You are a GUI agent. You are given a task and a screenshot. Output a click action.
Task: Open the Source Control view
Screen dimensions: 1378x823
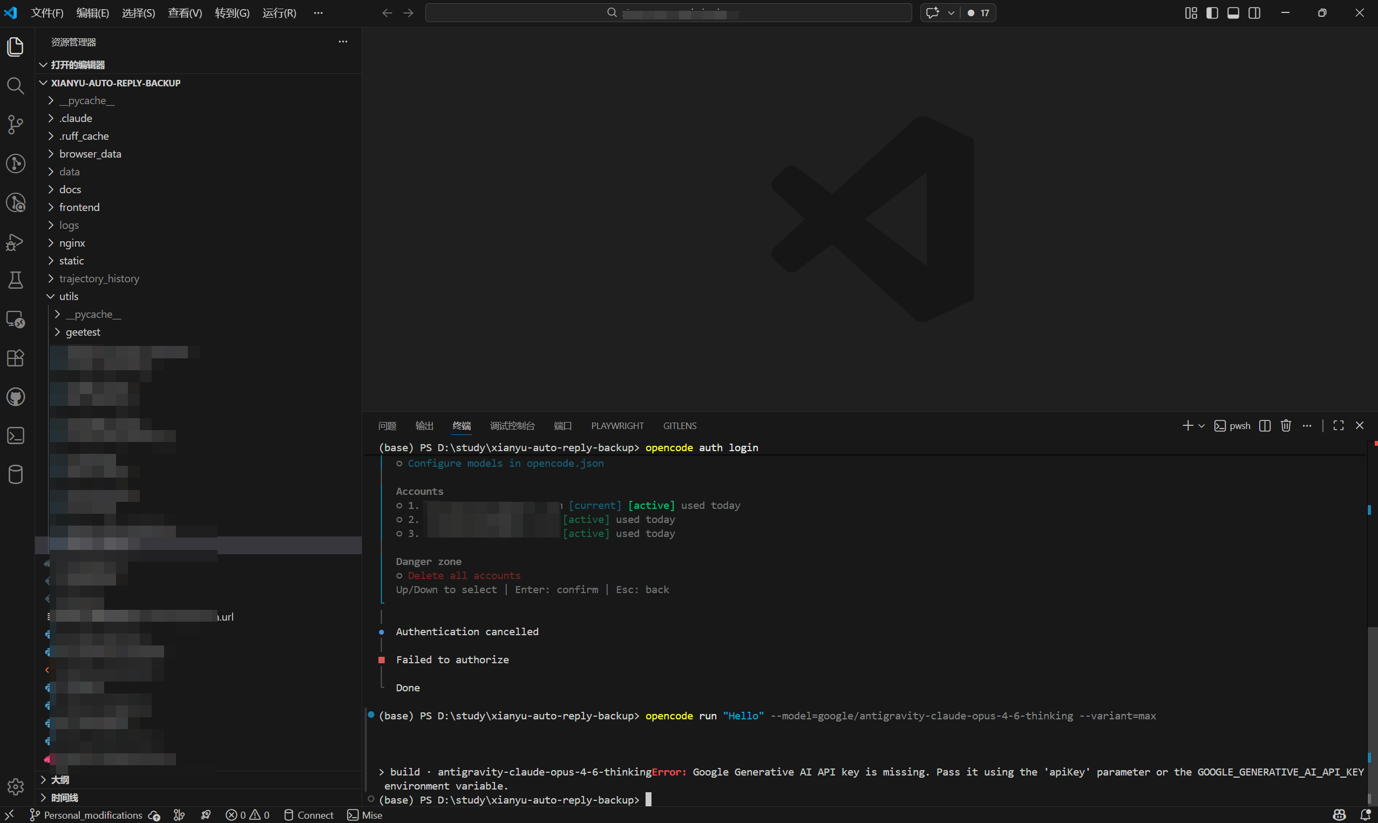(16, 124)
